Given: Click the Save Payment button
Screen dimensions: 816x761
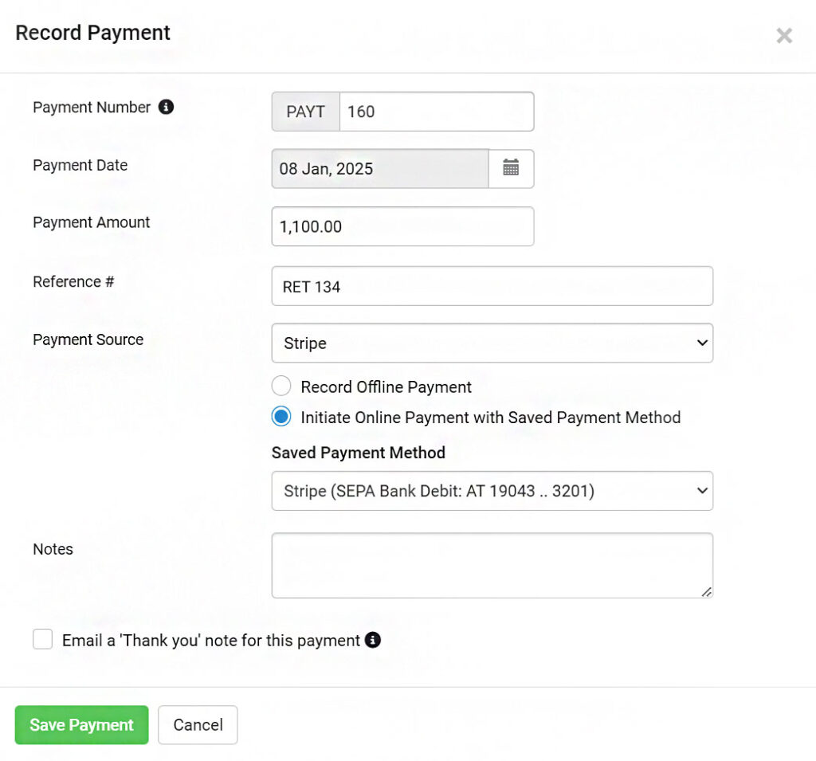Looking at the screenshot, I should 82,724.
